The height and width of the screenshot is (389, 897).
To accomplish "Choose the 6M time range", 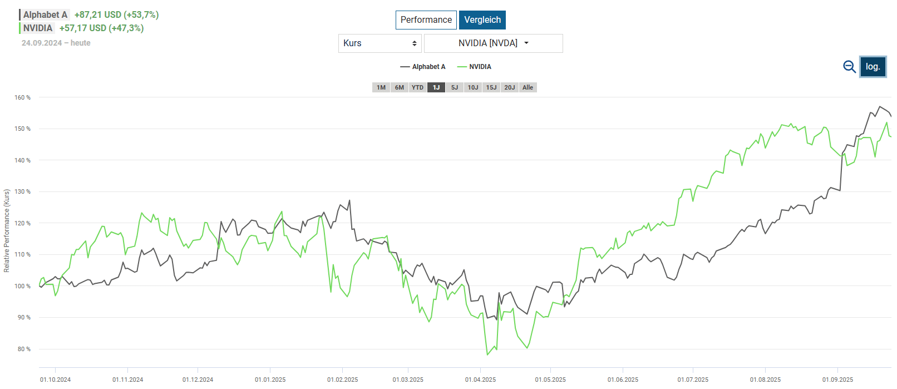I will (400, 87).
